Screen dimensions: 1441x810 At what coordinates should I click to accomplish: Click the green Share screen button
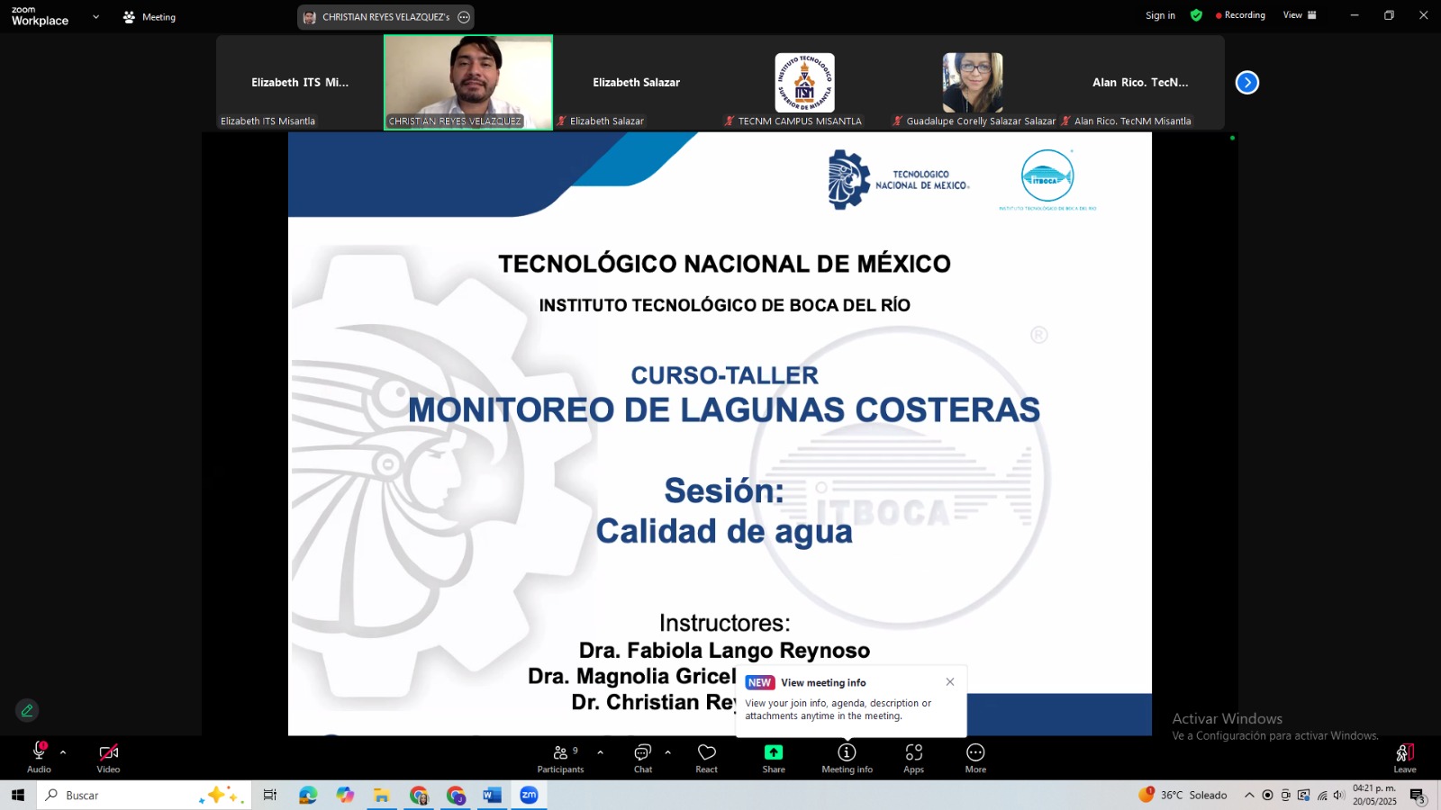[x=774, y=757]
